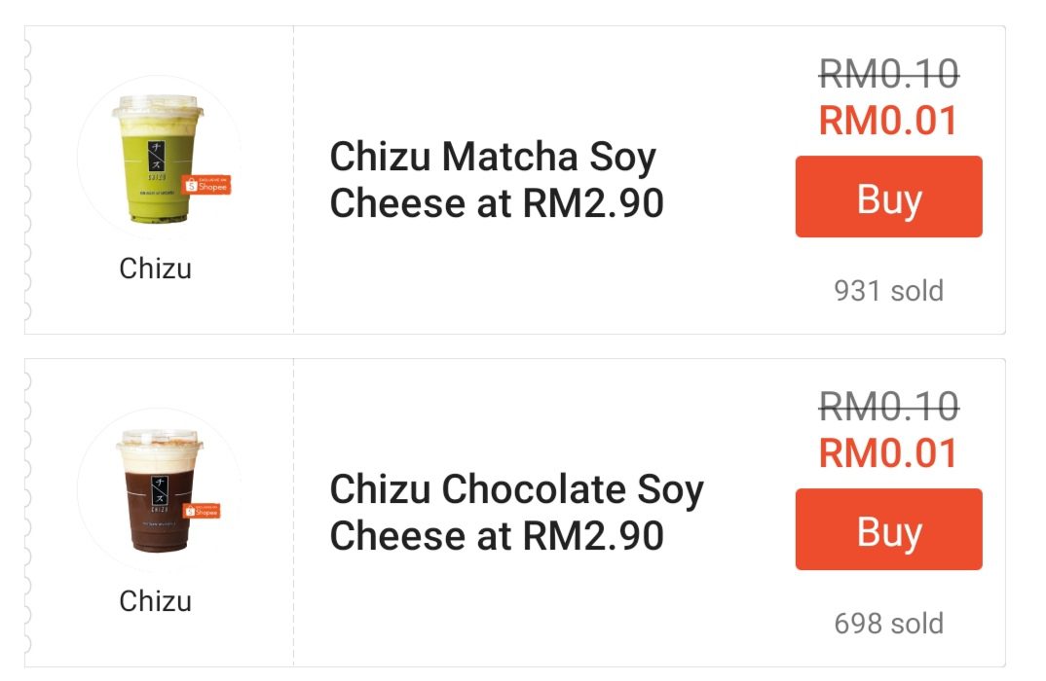Tap the Chizu brand name under the matcha drink
The height and width of the screenshot is (681, 1046).
point(156,269)
